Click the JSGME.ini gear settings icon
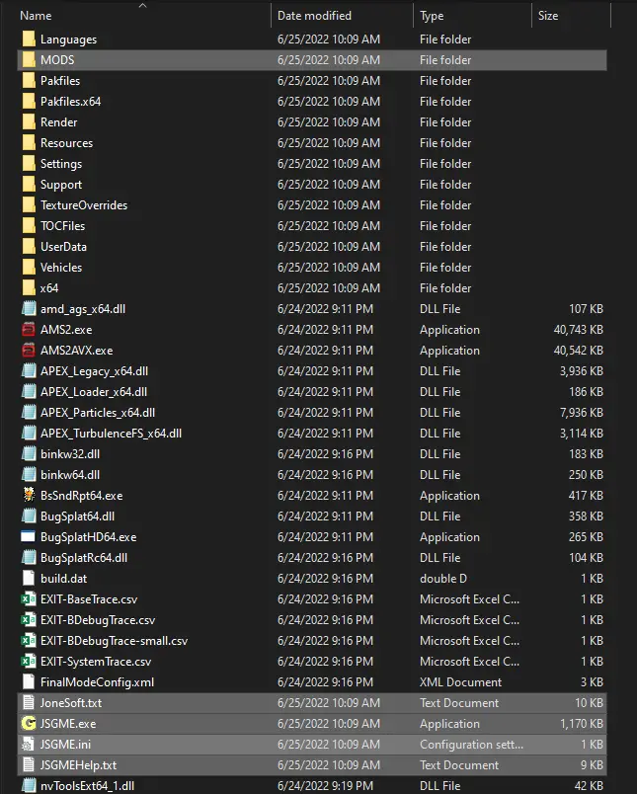 (29, 745)
